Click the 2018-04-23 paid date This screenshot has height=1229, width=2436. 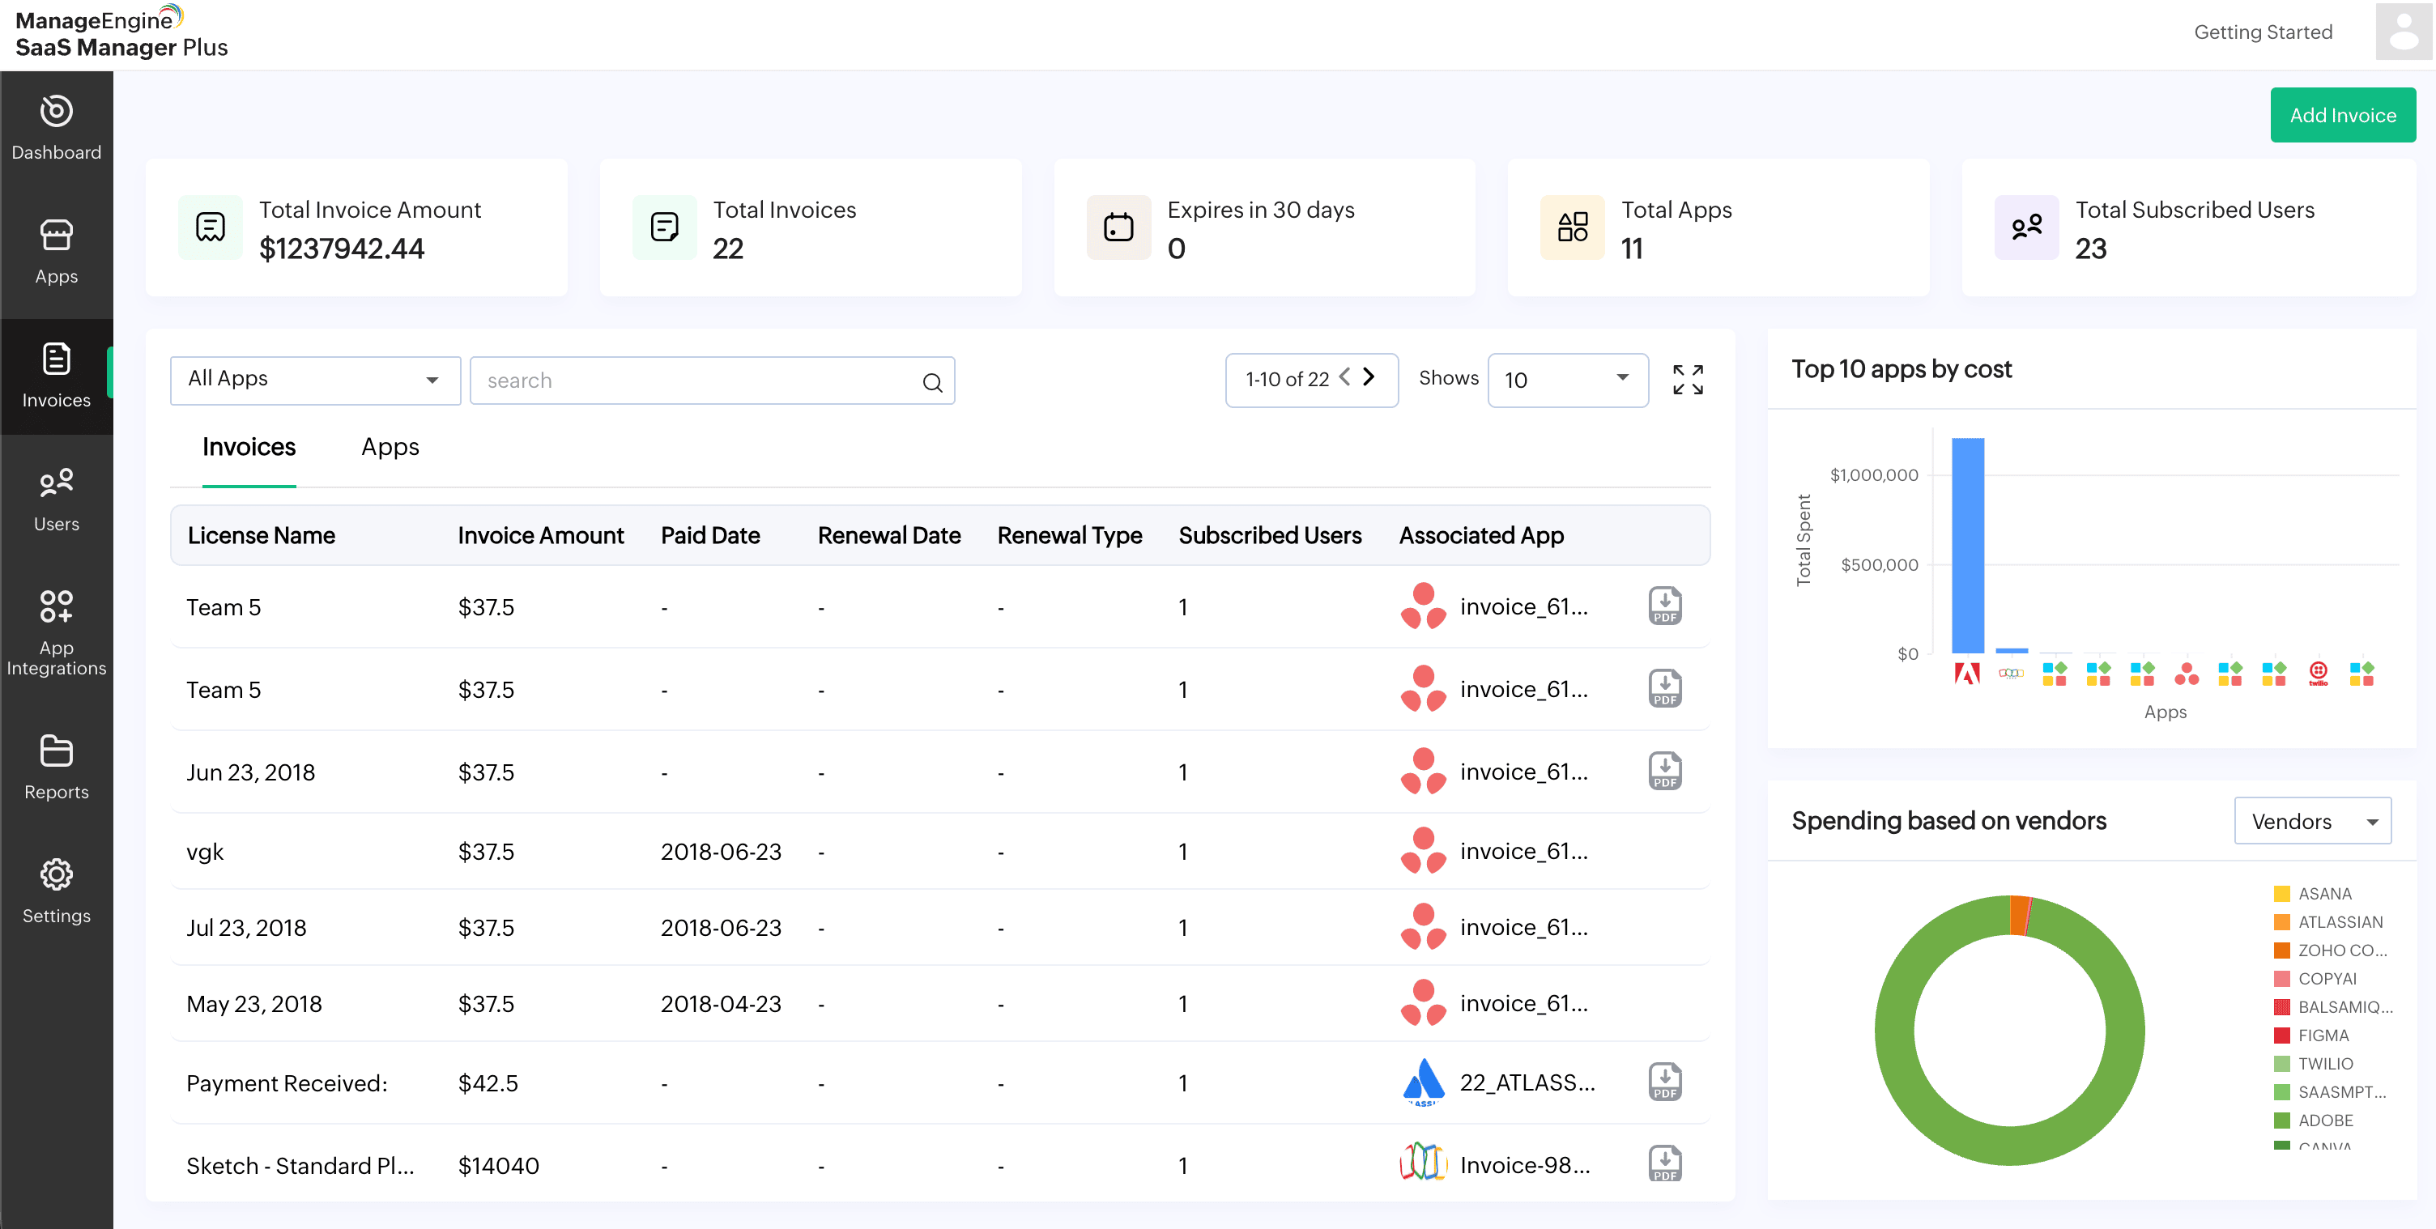click(721, 1004)
